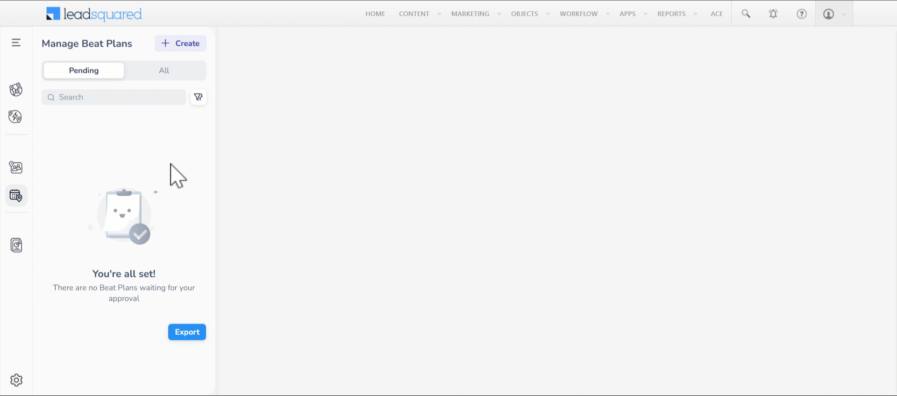Open the team location sidebar icon
The image size is (897, 396).
(16, 167)
